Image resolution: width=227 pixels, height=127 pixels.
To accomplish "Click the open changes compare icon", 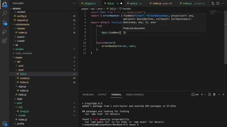I will [213, 3].
